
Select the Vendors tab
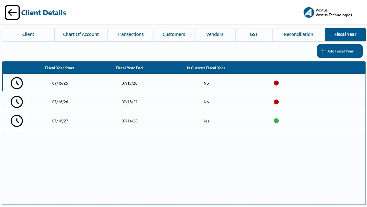215,35
